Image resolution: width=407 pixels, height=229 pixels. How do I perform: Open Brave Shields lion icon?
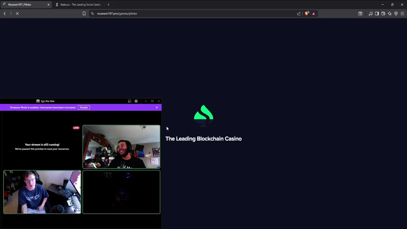pos(307,13)
